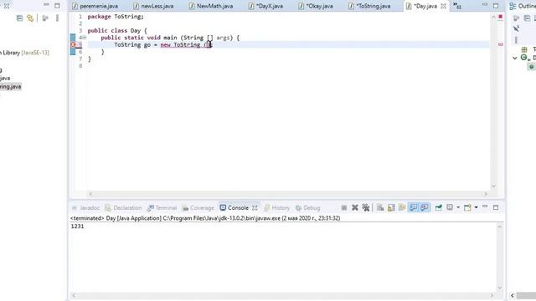Minimize the Package Explorer panel
The image size is (536, 301).
point(46,5)
